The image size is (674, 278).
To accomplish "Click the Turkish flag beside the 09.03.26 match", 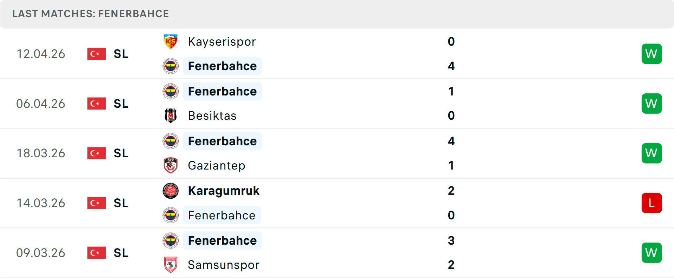I will pyautogui.click(x=96, y=252).
